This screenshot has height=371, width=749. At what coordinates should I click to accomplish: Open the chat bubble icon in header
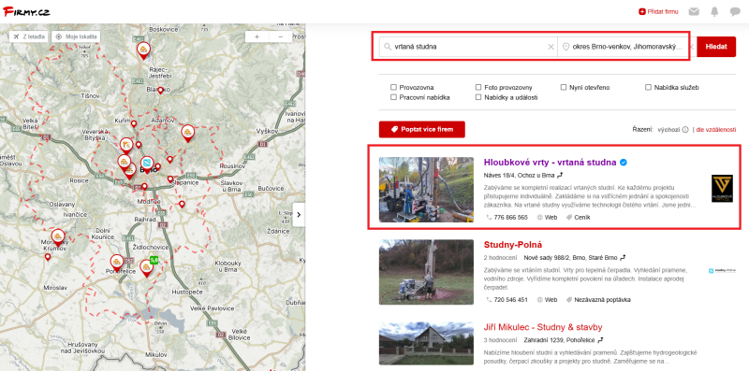point(735,12)
